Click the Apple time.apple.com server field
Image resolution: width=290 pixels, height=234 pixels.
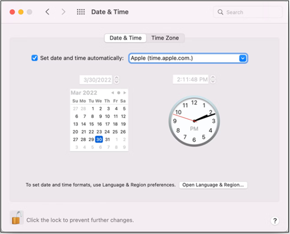[188, 58]
